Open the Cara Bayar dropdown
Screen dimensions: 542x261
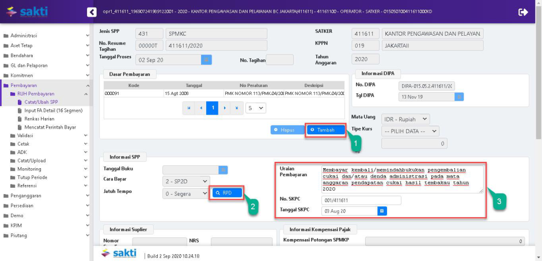click(186, 181)
